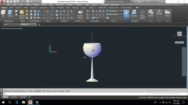This screenshot has width=188, height=105.
Task: Click the keyword search field in title bar
Action: pos(118,2)
